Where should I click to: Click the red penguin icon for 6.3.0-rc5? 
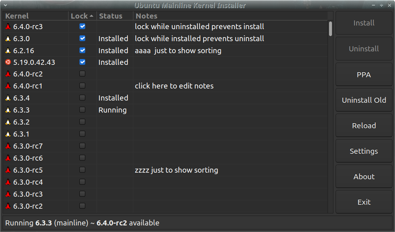tap(8, 170)
